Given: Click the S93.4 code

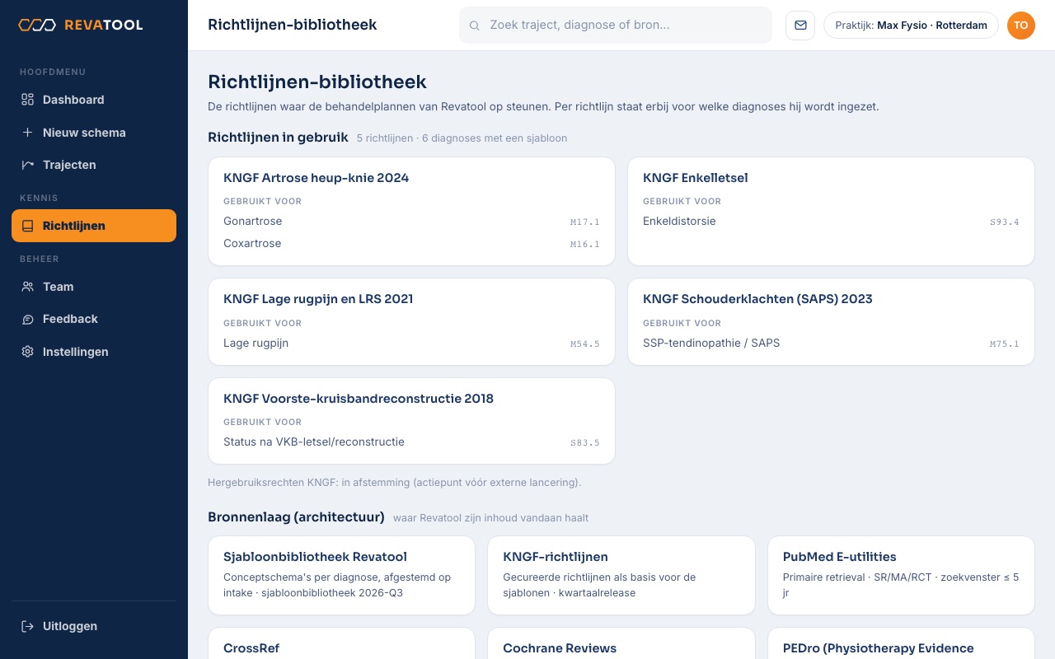Looking at the screenshot, I should (x=1005, y=222).
